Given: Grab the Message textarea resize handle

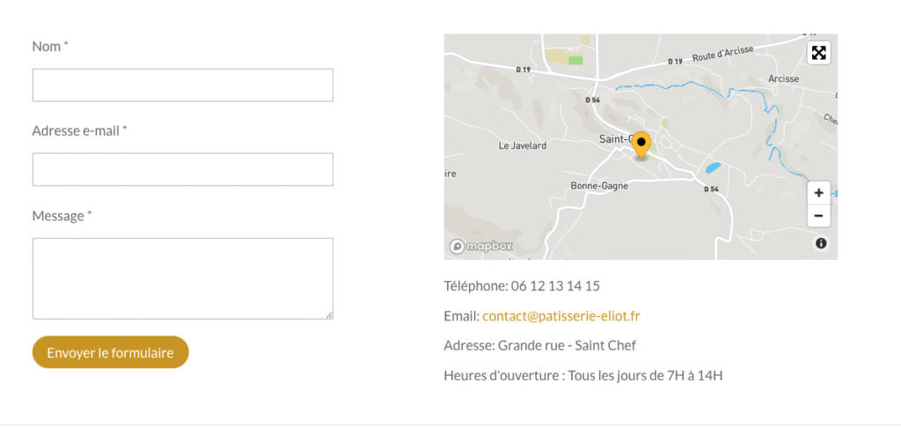Looking at the screenshot, I should [x=329, y=314].
